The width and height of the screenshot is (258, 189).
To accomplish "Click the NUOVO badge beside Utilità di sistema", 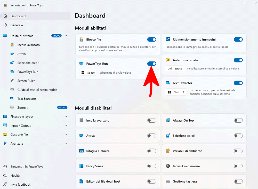I will (57, 36).
